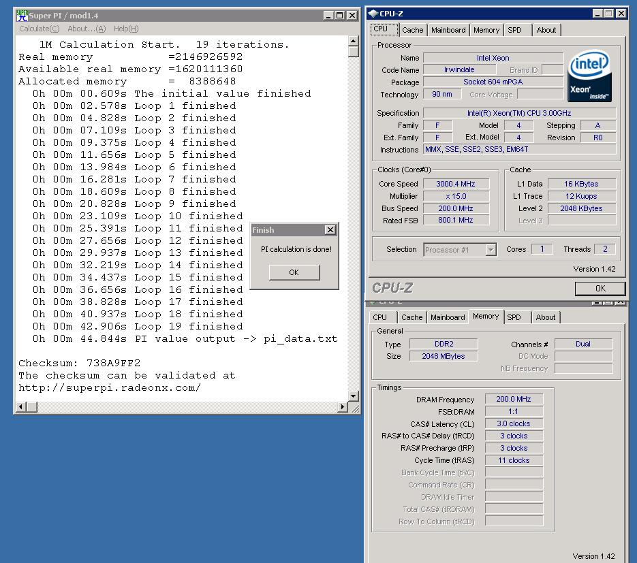The width and height of the screenshot is (637, 563).
Task: Click Technology field showing 90 nm
Action: coord(442,94)
